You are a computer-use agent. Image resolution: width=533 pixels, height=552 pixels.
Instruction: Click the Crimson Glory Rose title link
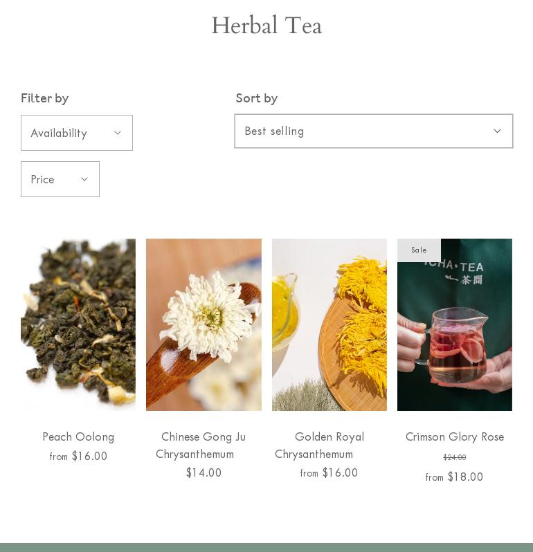tap(455, 436)
